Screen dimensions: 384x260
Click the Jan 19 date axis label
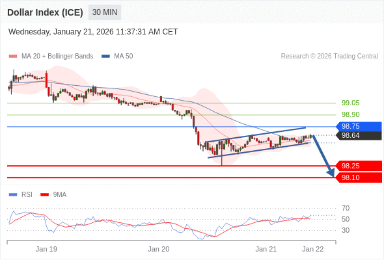point(46,249)
